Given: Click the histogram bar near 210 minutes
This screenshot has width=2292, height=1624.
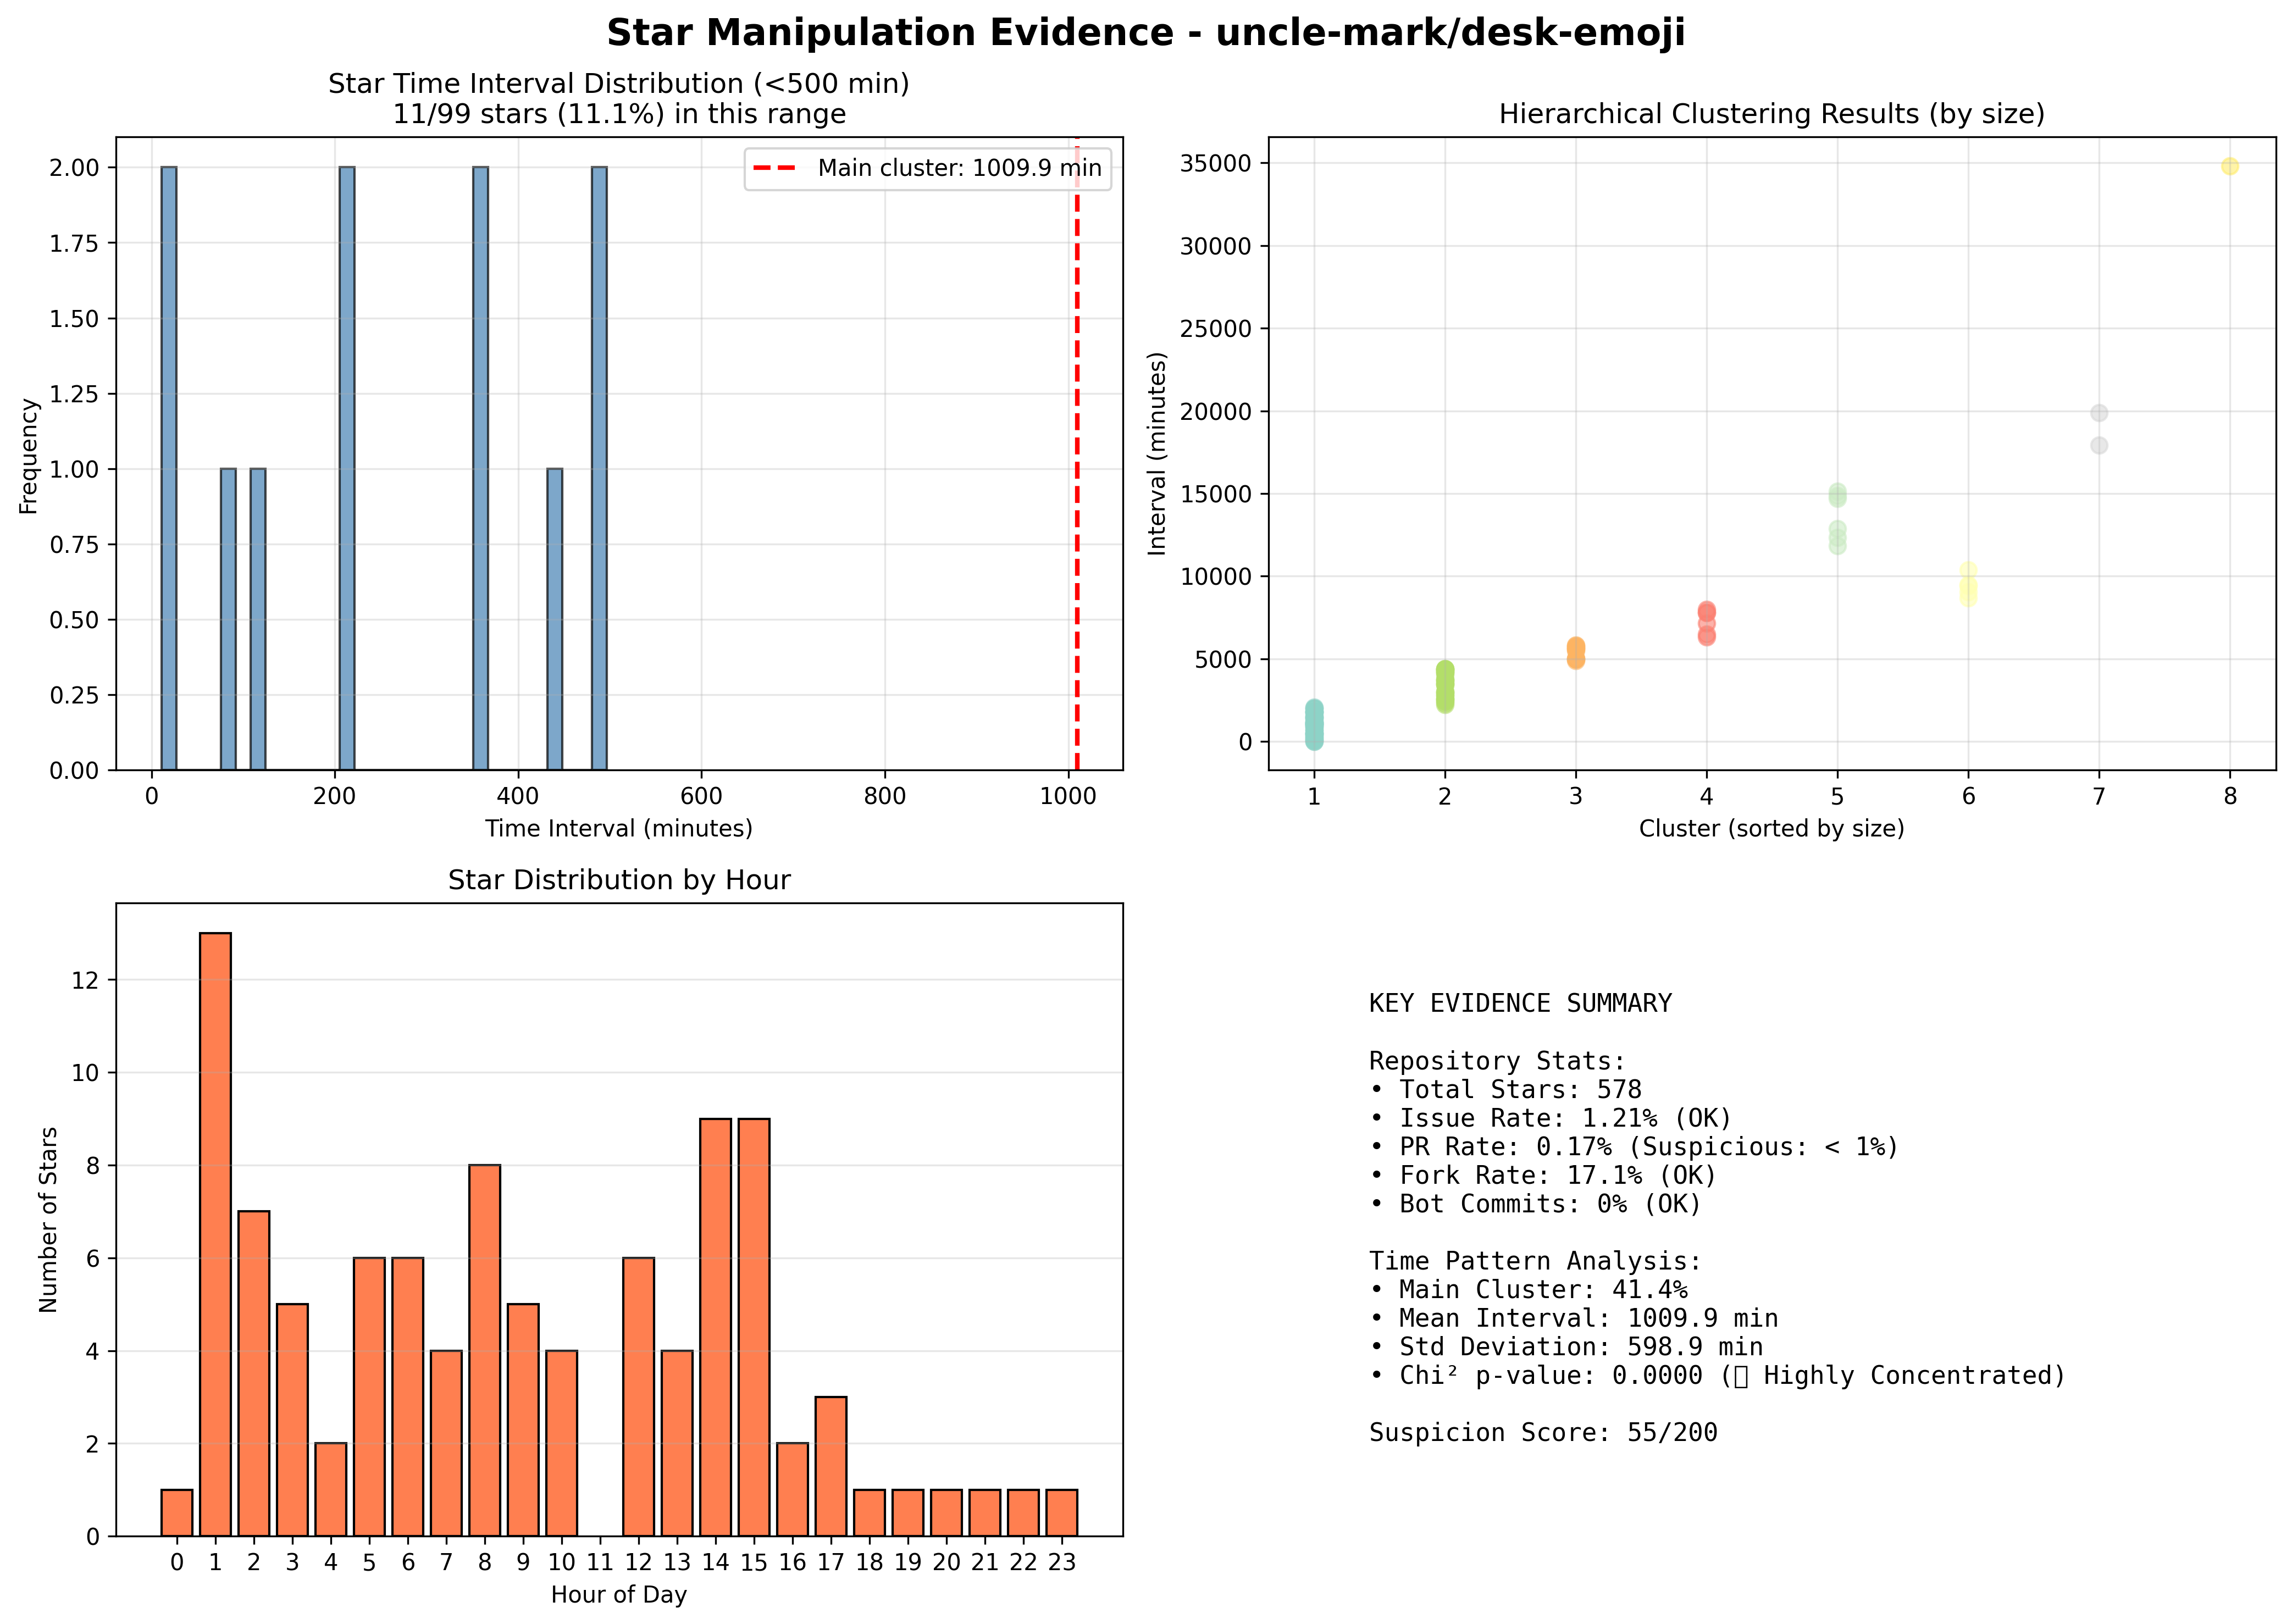Looking at the screenshot, I should pos(347,468).
